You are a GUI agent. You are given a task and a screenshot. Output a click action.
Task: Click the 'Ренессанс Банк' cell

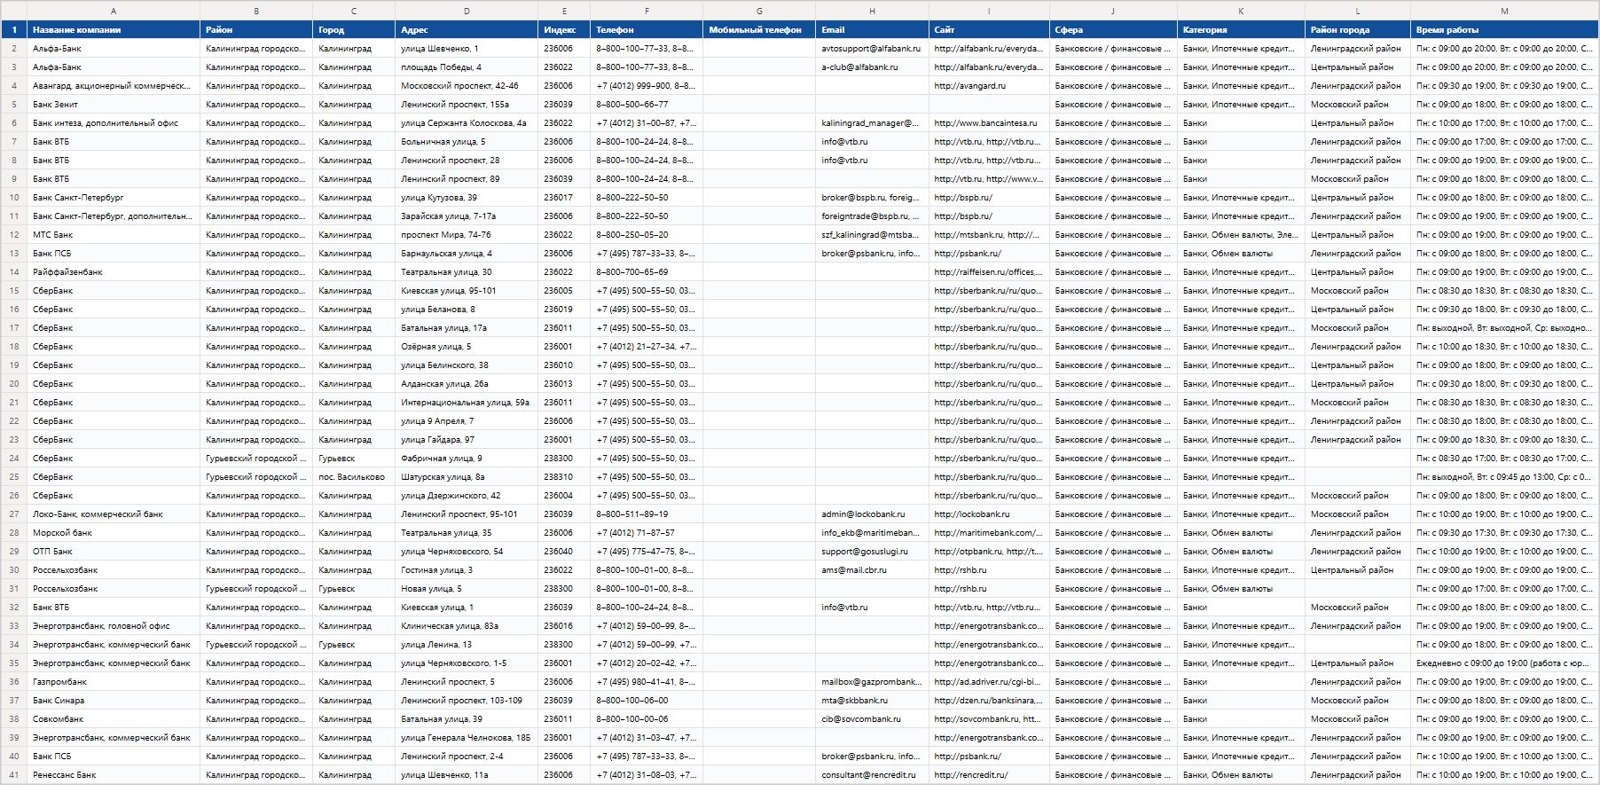point(114,775)
